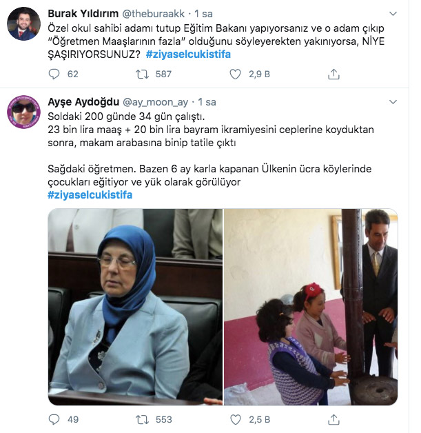421x433 pixels.
Task: Open the Burak Yıldırım display name
Action: [83, 14]
